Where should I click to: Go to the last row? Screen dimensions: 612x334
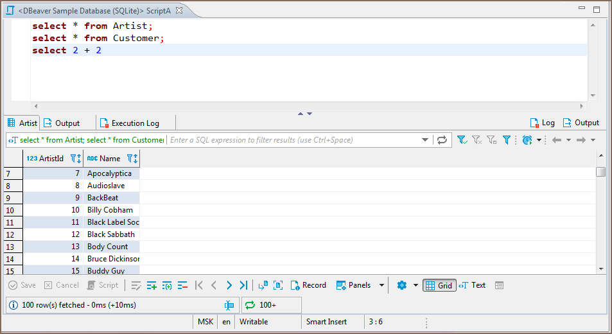pos(243,285)
